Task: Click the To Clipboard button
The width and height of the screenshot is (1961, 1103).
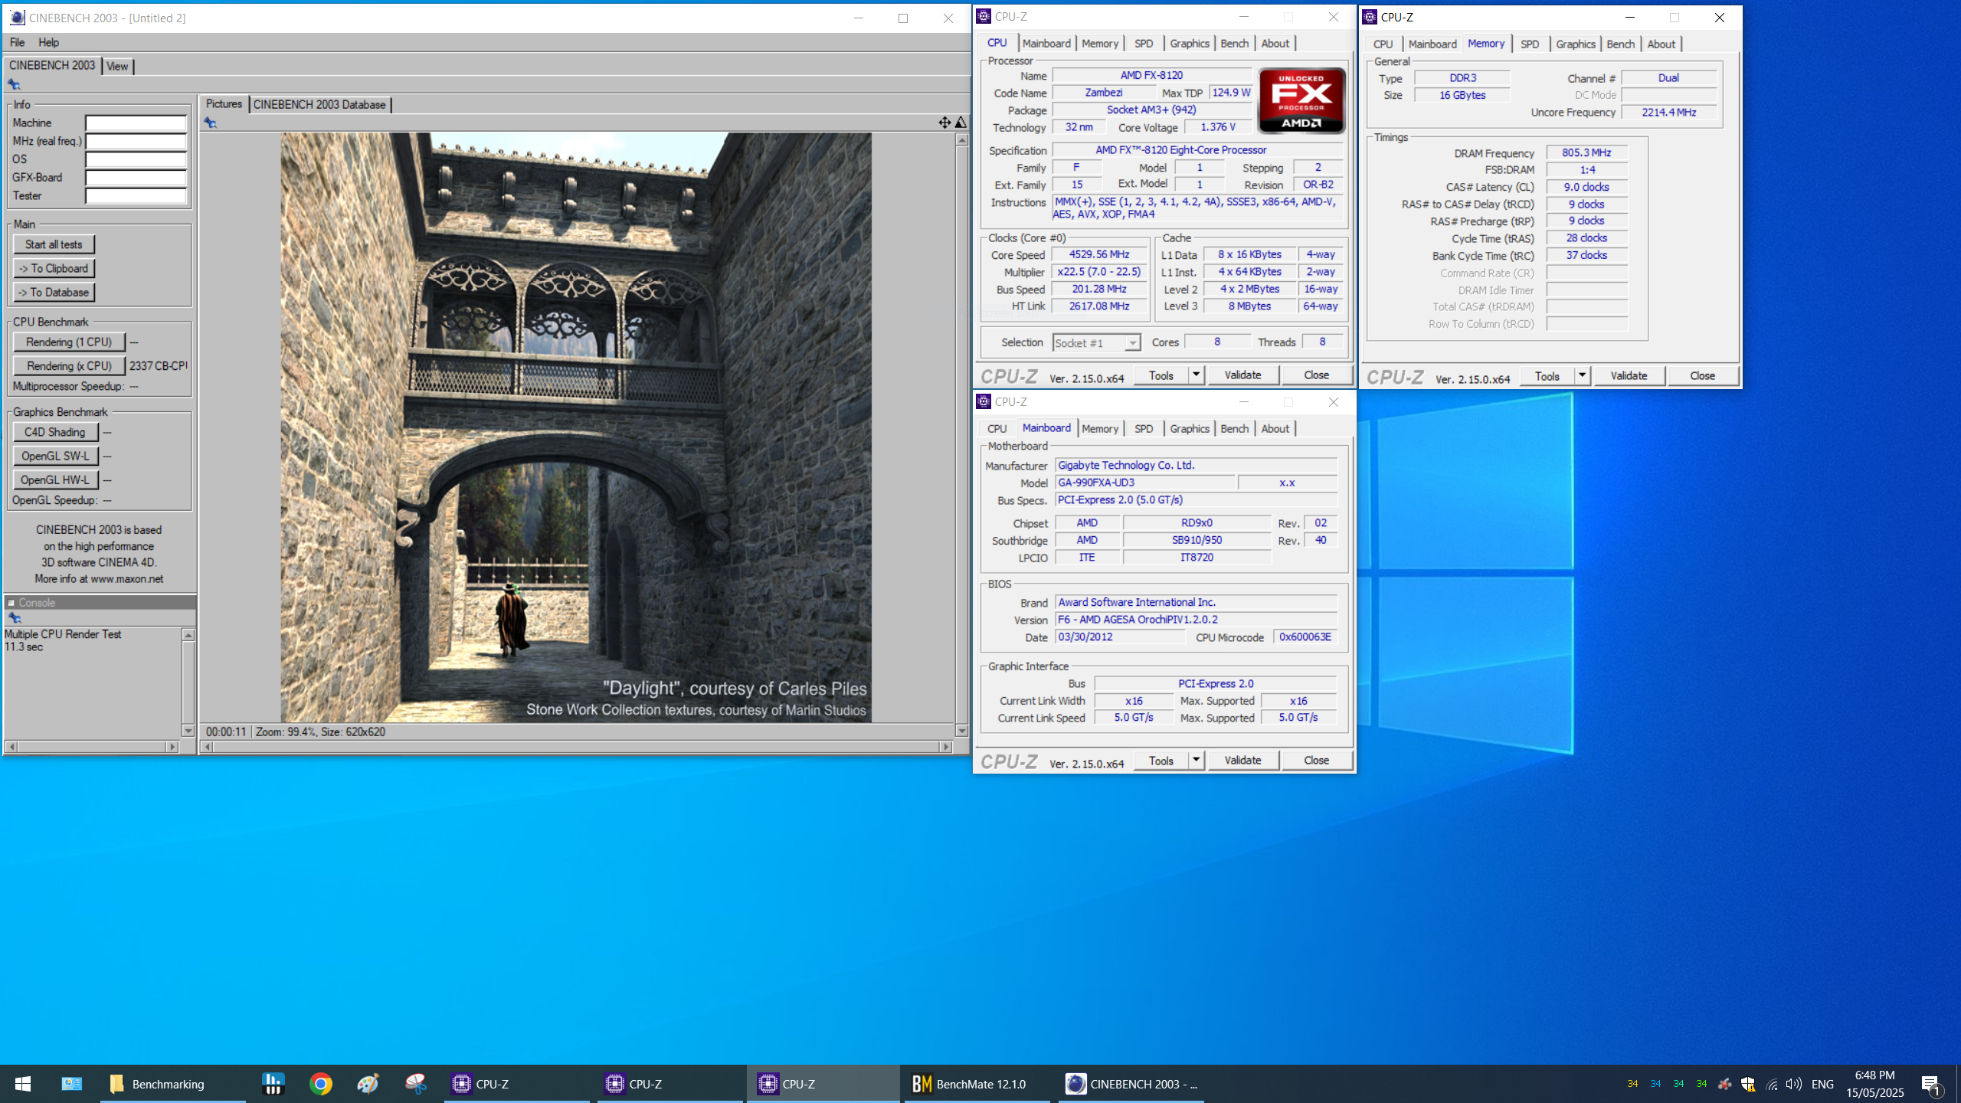Action: click(54, 268)
